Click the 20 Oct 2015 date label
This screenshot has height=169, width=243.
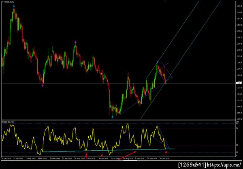coord(164,158)
